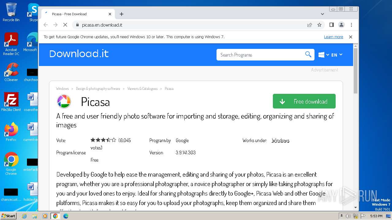Launch CCleaner from desktop

11,72
